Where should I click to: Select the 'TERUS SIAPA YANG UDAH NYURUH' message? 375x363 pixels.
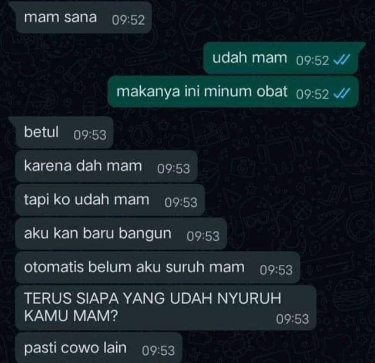click(x=165, y=308)
